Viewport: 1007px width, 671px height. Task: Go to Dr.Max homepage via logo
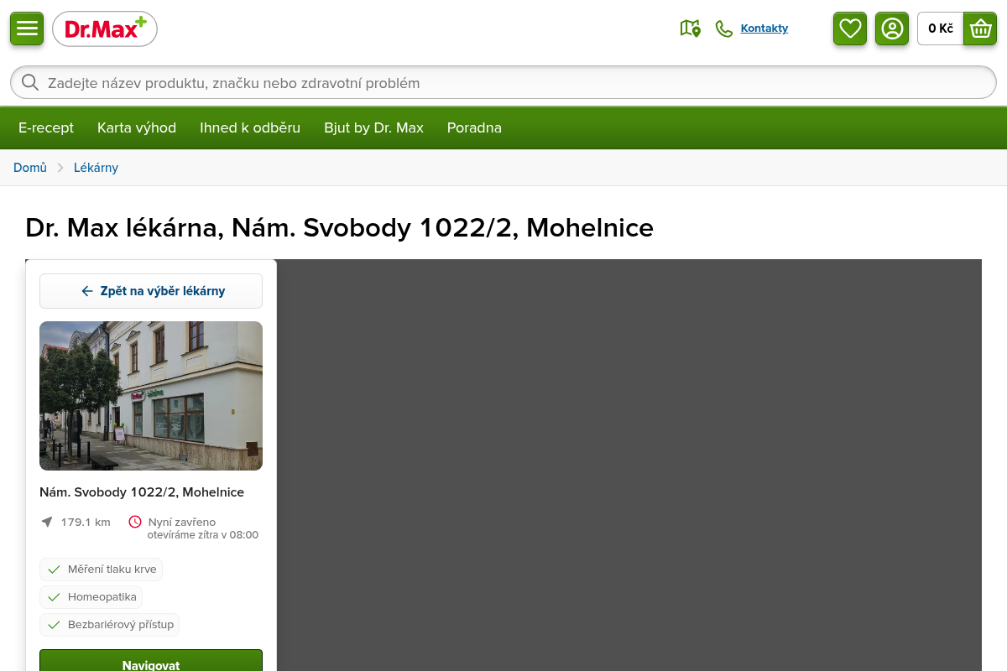105,29
